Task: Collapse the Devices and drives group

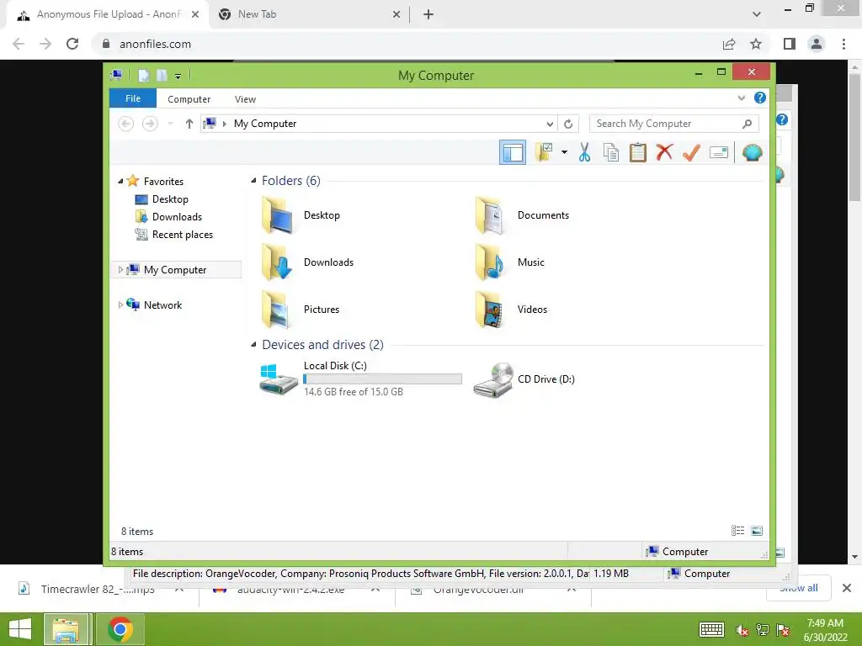Action: click(253, 344)
